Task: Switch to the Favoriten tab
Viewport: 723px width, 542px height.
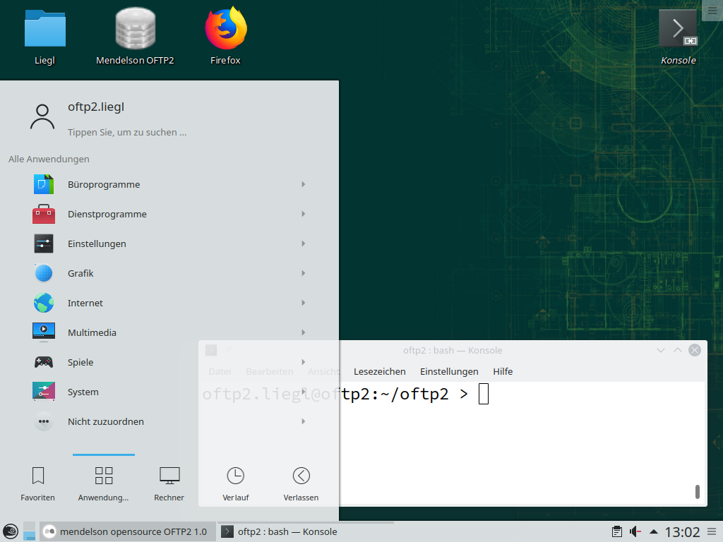Action: [38, 483]
